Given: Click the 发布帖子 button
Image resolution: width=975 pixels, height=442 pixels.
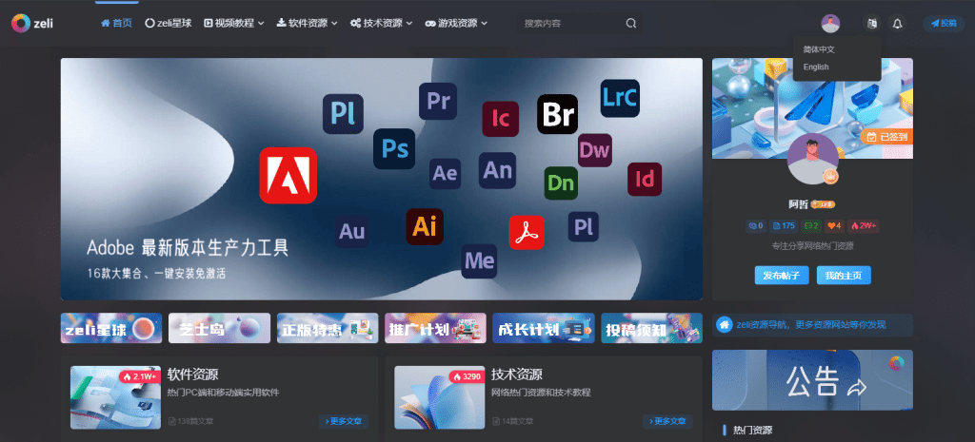Looking at the screenshot, I should pyautogui.click(x=782, y=275).
